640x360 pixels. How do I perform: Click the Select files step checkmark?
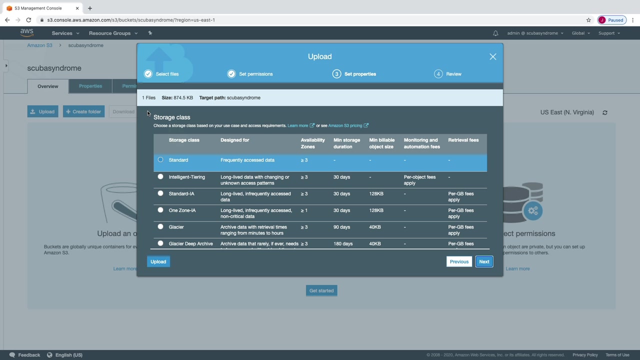click(148, 74)
